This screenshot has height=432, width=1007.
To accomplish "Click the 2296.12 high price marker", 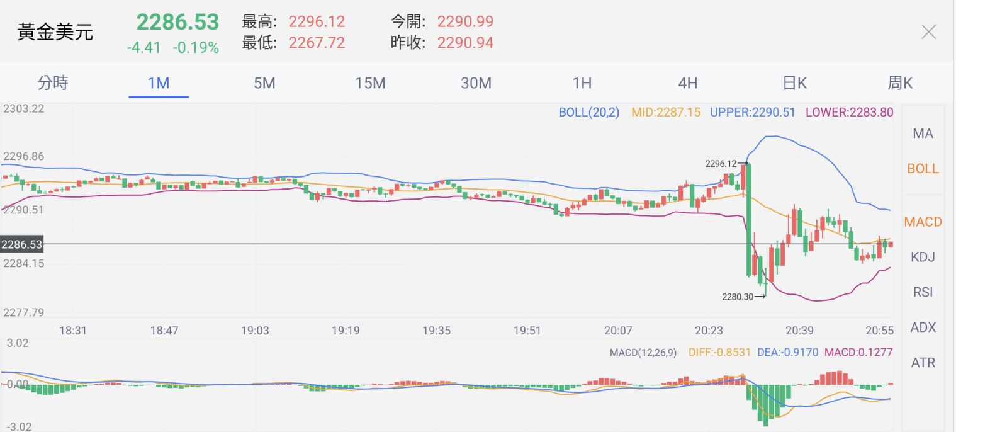I will [x=721, y=164].
